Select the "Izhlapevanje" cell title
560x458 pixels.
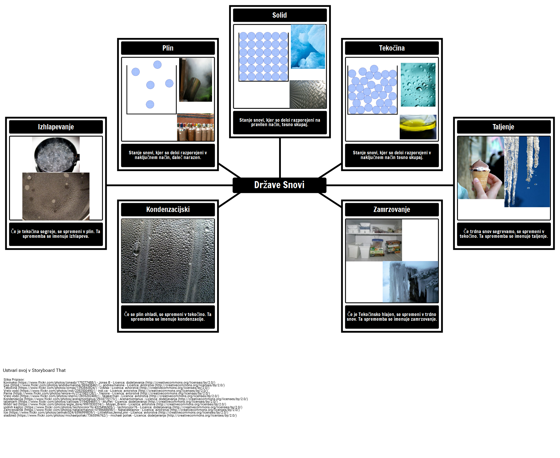click(x=56, y=127)
